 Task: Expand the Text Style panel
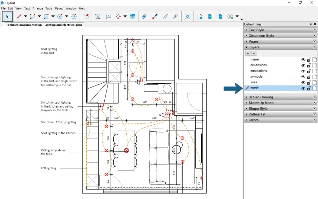tap(256, 30)
